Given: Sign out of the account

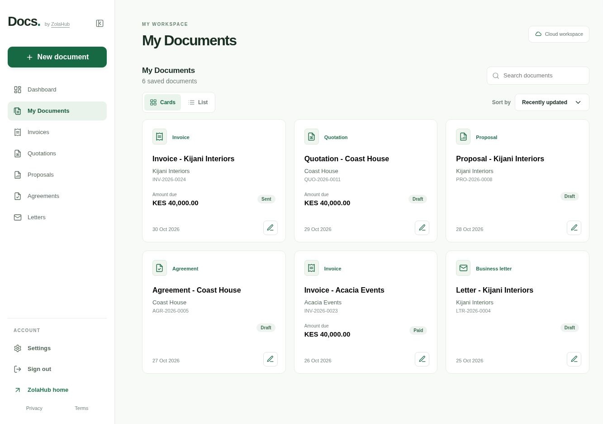Looking at the screenshot, I should [x=57, y=369].
